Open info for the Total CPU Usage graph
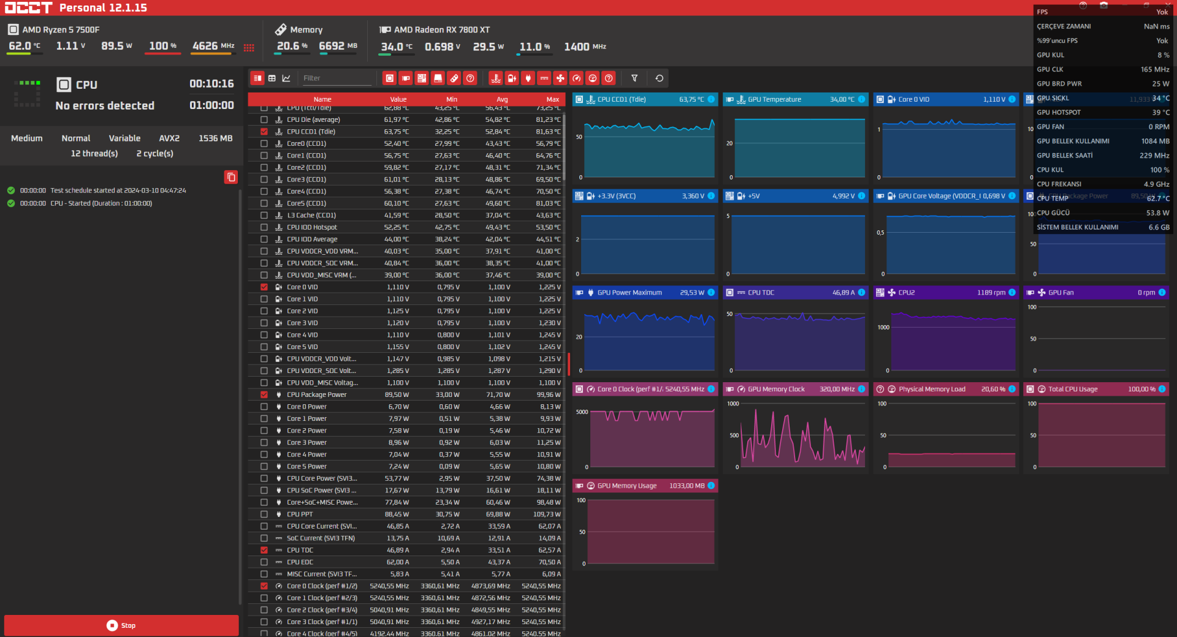This screenshot has height=637, width=1177. click(1162, 389)
